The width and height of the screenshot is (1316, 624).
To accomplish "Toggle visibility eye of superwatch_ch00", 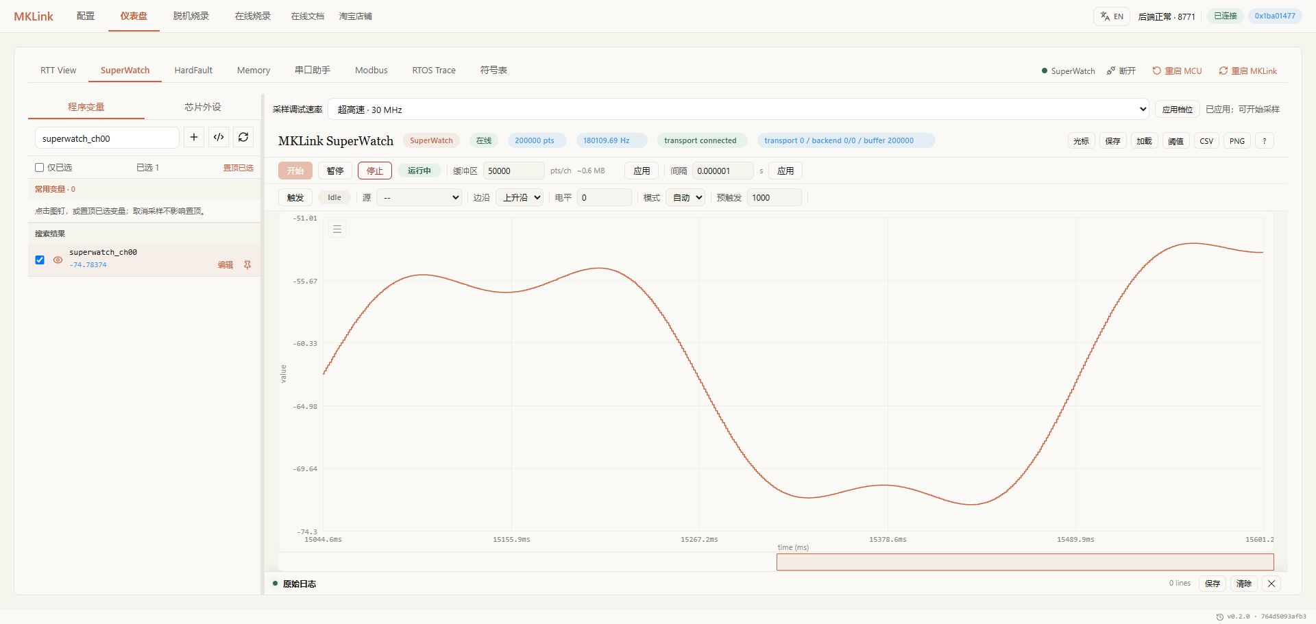I will click(58, 260).
